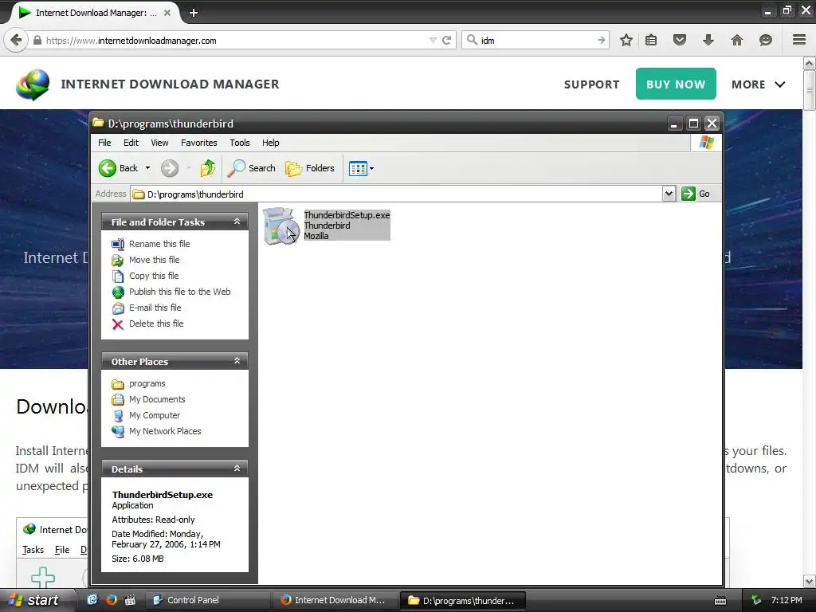The width and height of the screenshot is (816, 612).
Task: Open My Computer from Other Places
Action: pos(154,415)
